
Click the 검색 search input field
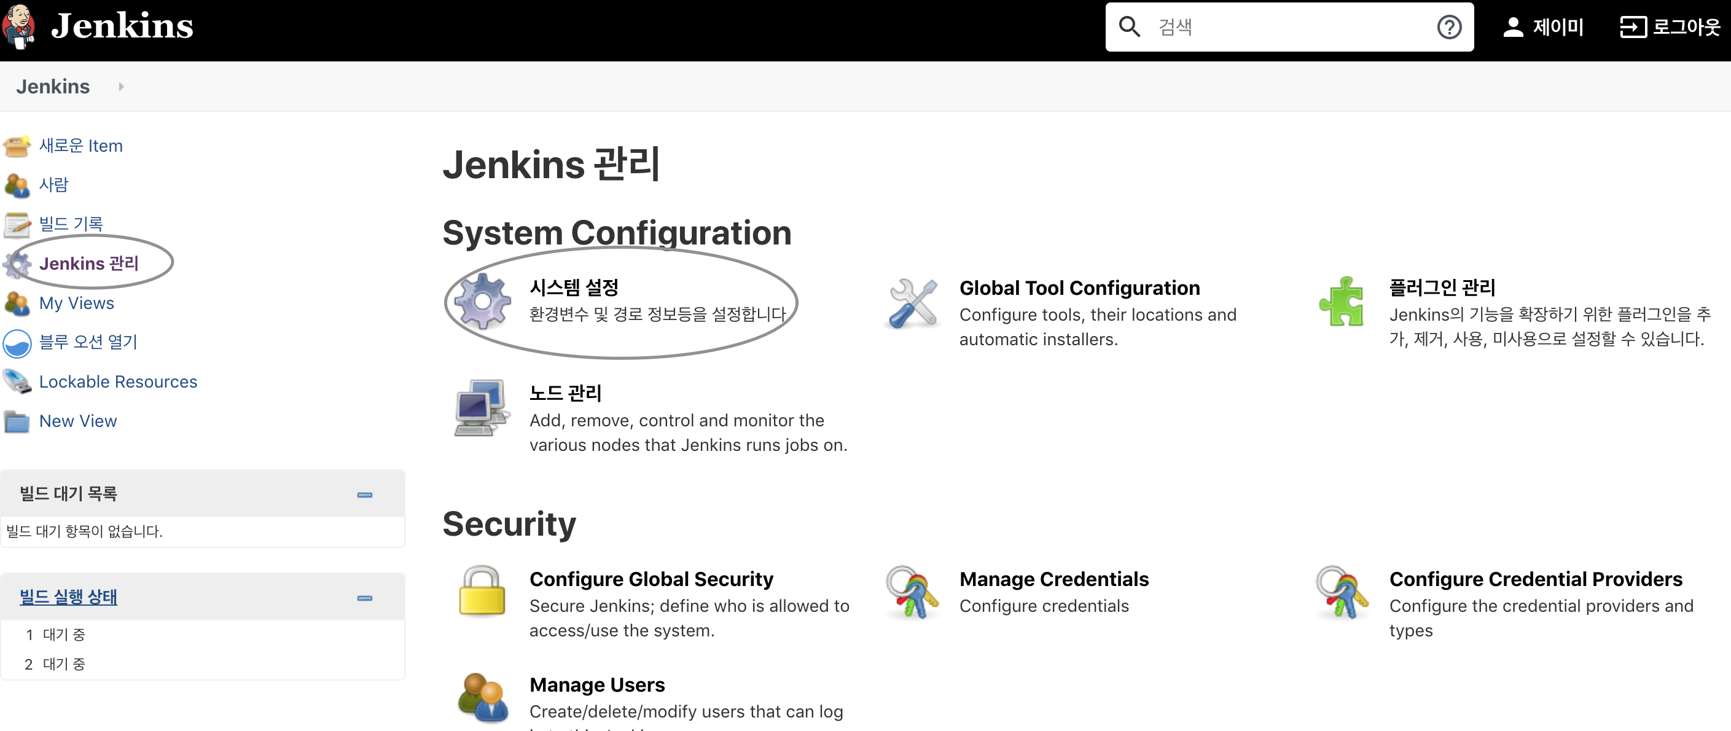[x=1290, y=28]
